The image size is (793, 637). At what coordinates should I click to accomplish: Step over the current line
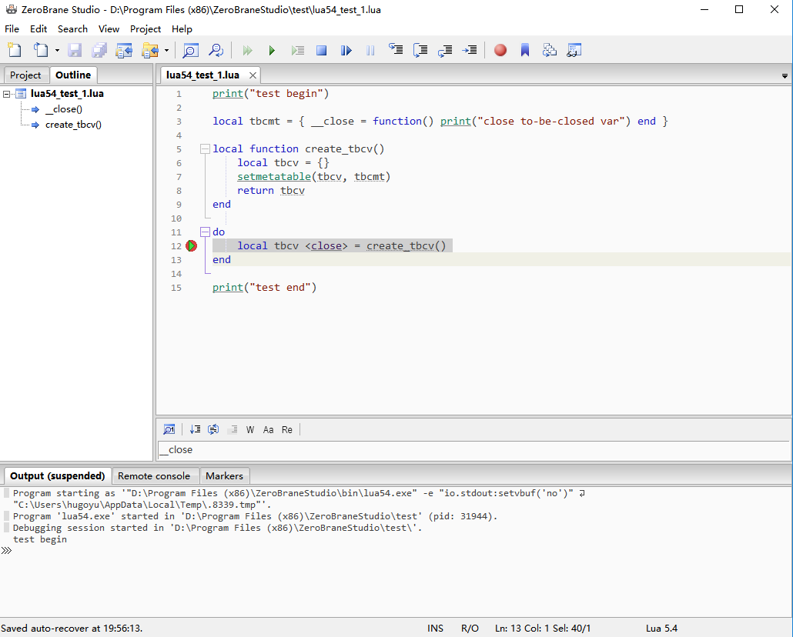(x=420, y=49)
